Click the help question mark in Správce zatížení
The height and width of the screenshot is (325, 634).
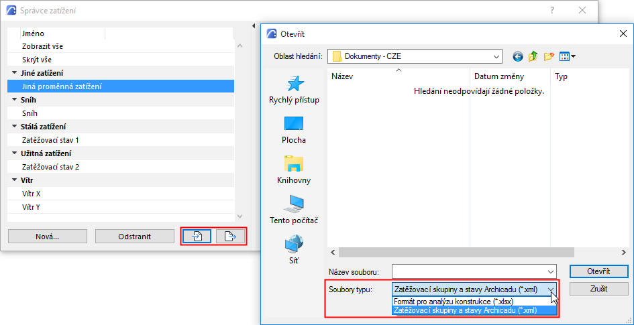pos(552,11)
